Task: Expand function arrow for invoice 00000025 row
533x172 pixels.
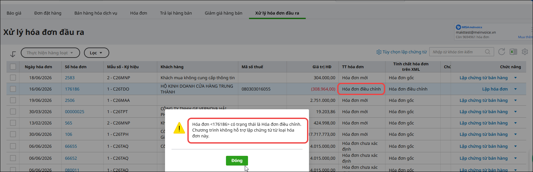Action: (515, 112)
